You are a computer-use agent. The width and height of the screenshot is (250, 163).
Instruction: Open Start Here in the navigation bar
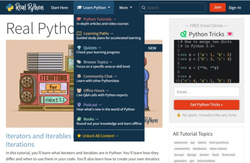pos(59,8)
